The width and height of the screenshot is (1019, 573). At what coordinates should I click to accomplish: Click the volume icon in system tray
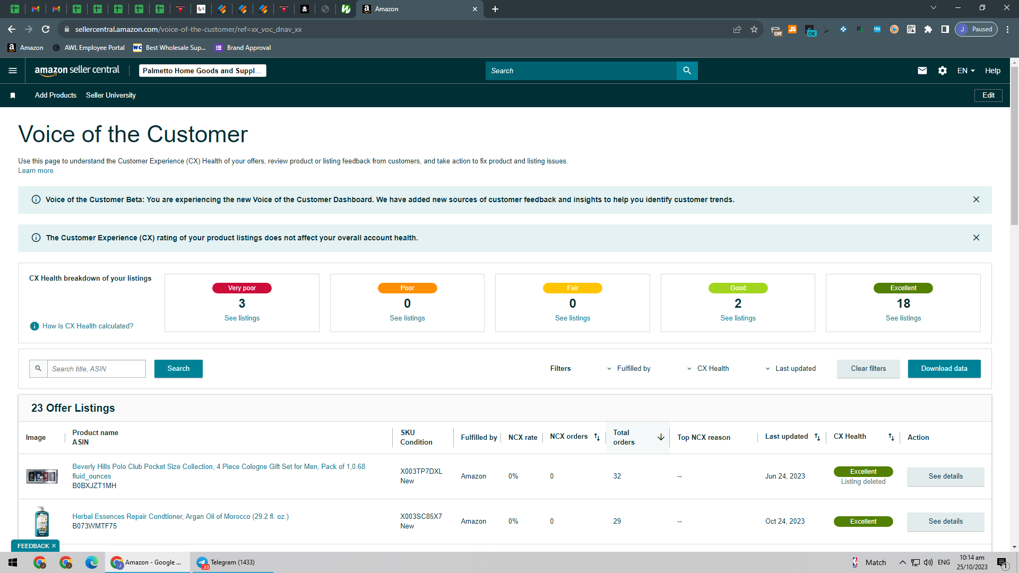pyautogui.click(x=928, y=562)
